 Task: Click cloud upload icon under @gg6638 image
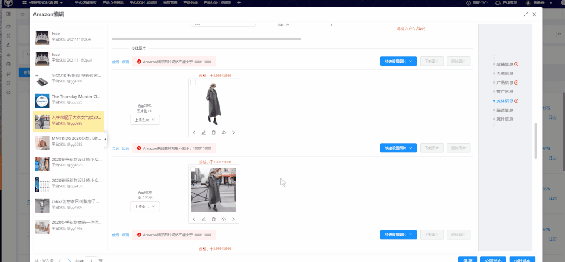tap(223, 219)
